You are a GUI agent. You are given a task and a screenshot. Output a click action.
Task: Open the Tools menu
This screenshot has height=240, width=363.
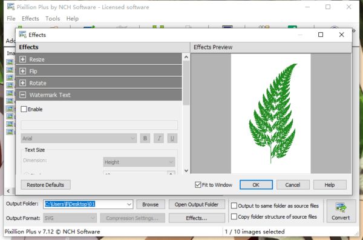[x=53, y=19]
